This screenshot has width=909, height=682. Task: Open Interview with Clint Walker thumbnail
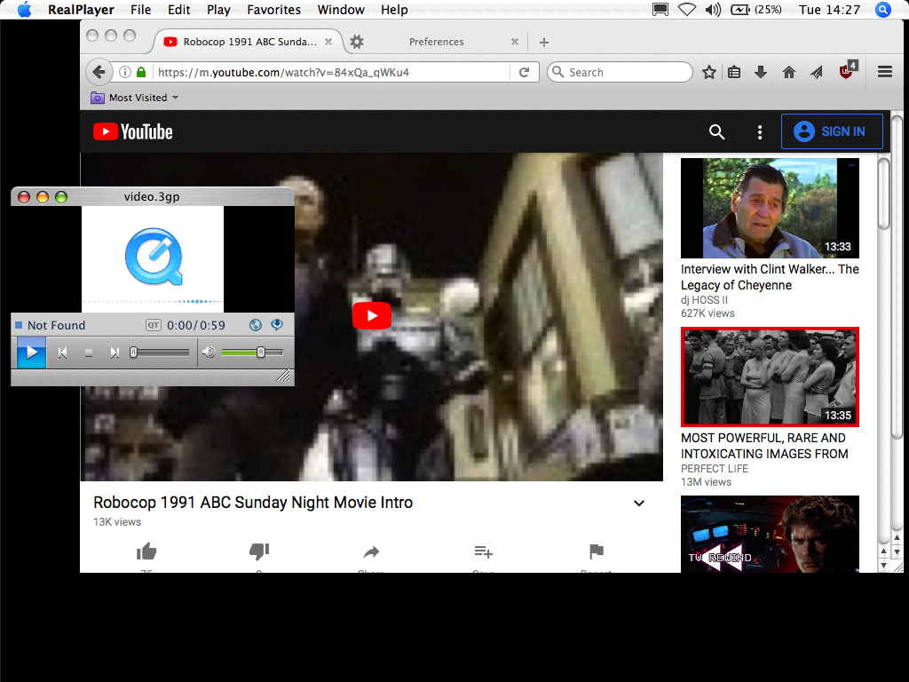pyautogui.click(x=770, y=208)
